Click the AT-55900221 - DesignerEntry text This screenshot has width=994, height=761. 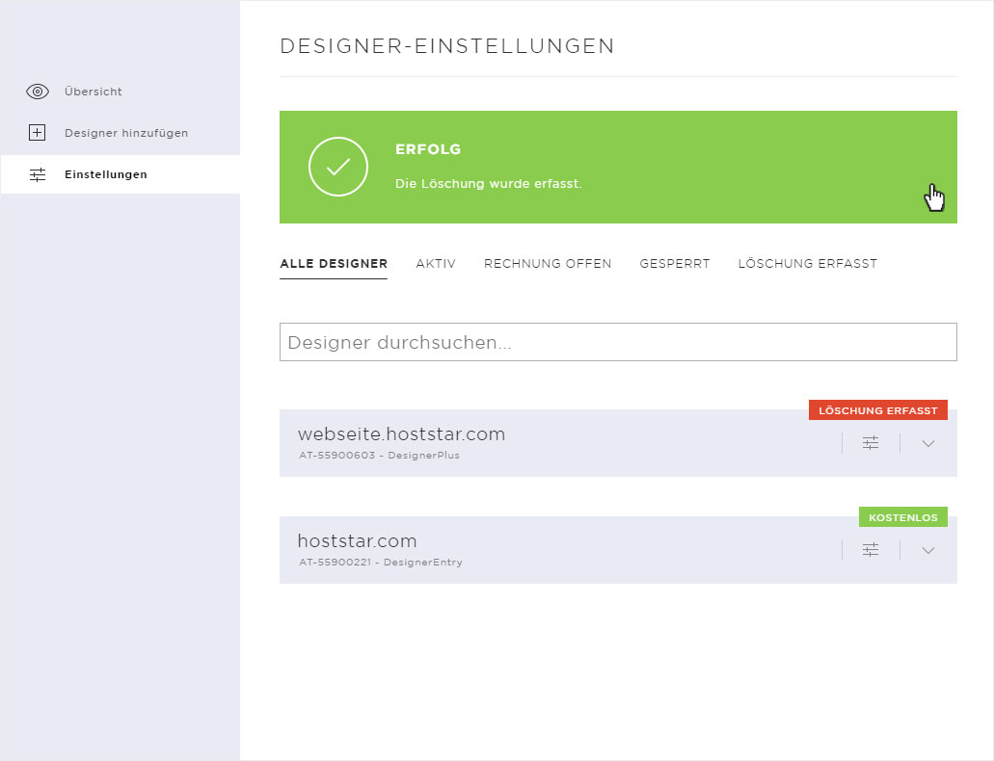coord(381,562)
